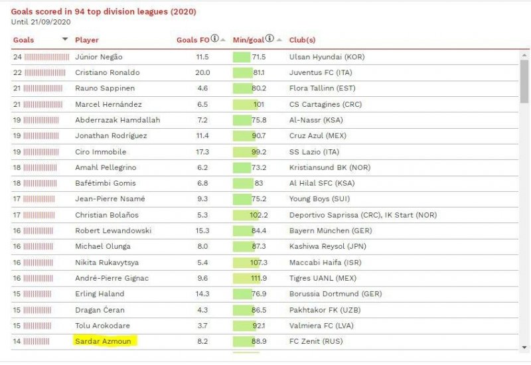Sort by the Club(s) column header
Screen dimensions: 531x365
pyautogui.click(x=302, y=40)
